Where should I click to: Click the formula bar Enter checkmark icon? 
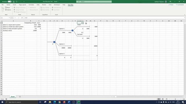point(19,18)
